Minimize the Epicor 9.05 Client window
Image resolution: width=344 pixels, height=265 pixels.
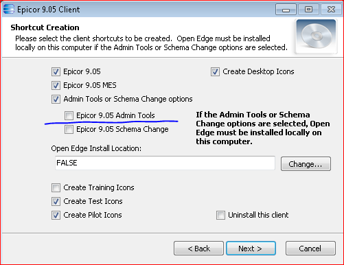[x=286, y=10]
